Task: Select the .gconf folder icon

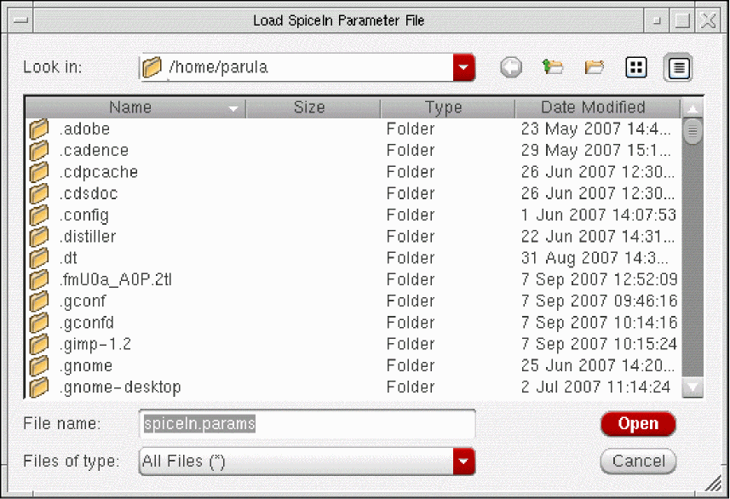Action: click(39, 301)
